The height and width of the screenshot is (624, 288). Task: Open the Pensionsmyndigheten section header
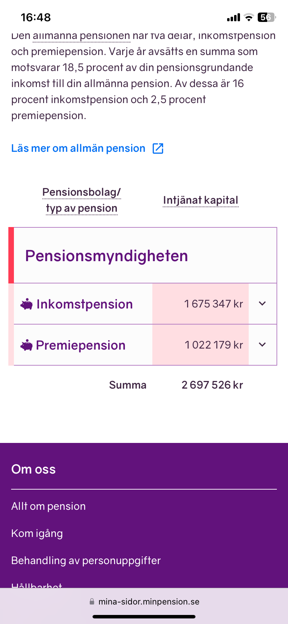(106, 256)
